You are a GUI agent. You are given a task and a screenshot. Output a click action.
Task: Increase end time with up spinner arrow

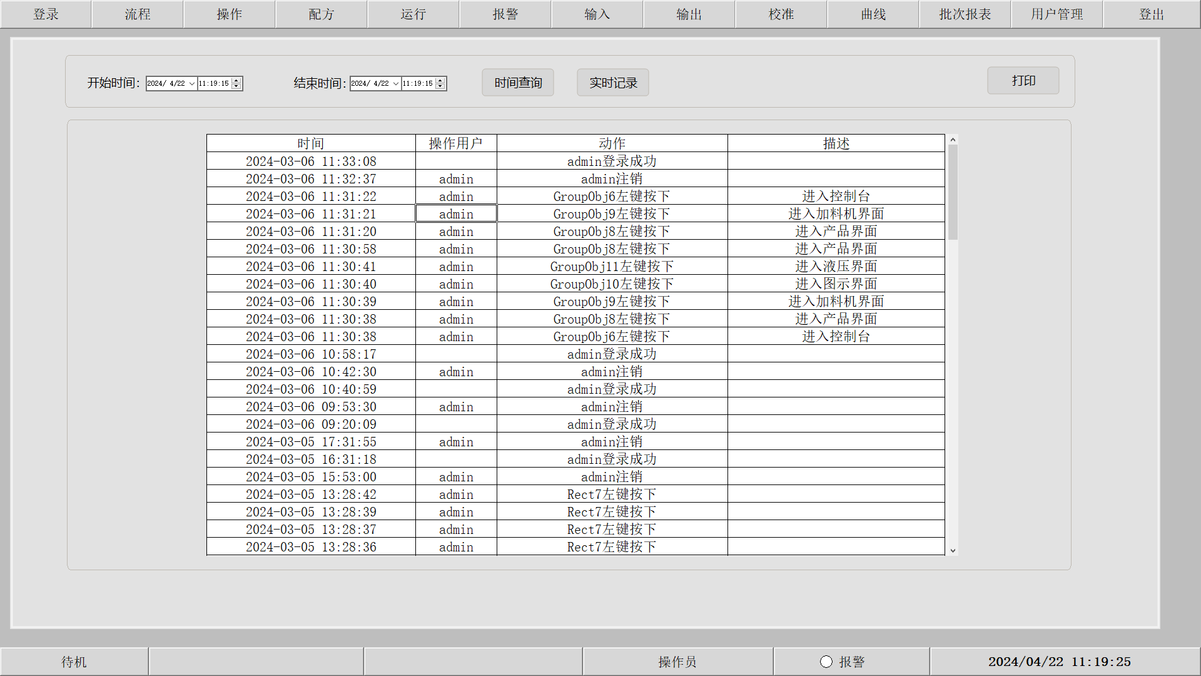click(x=440, y=81)
